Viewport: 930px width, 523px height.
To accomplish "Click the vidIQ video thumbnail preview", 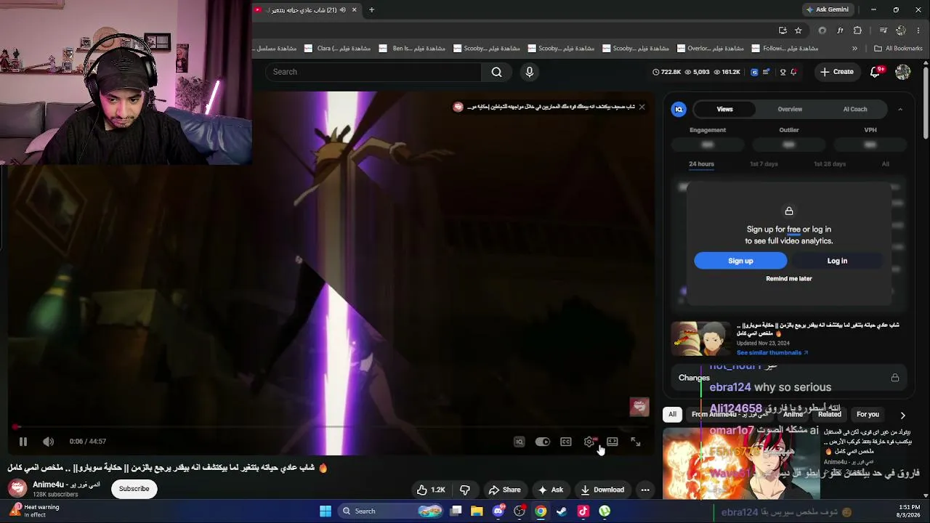I will pos(700,338).
